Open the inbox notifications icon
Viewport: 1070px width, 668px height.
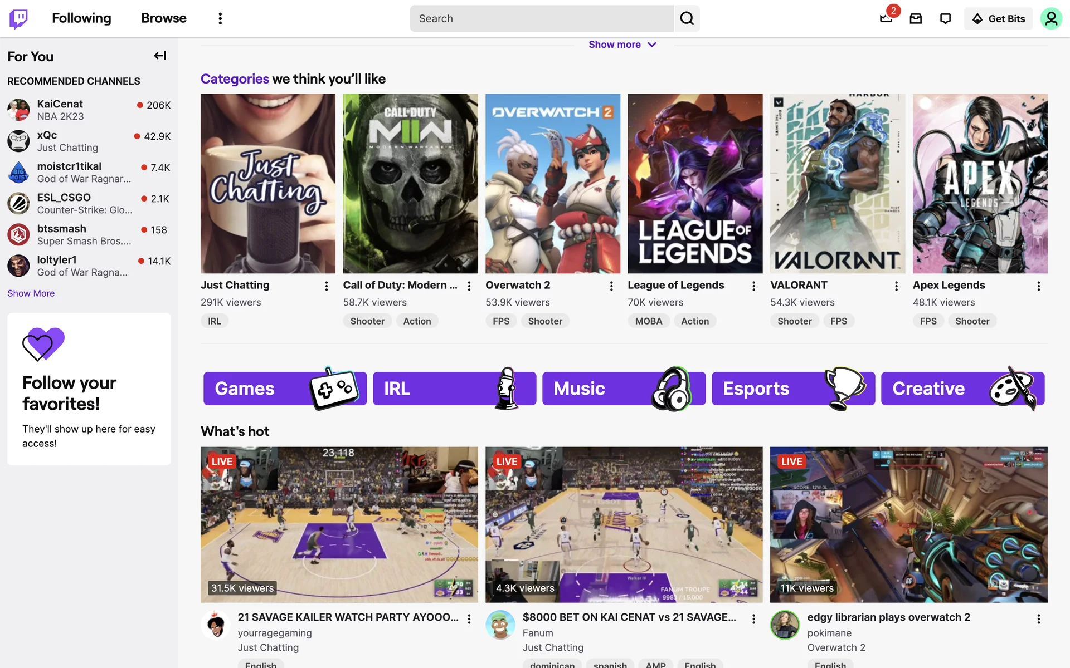point(916,19)
